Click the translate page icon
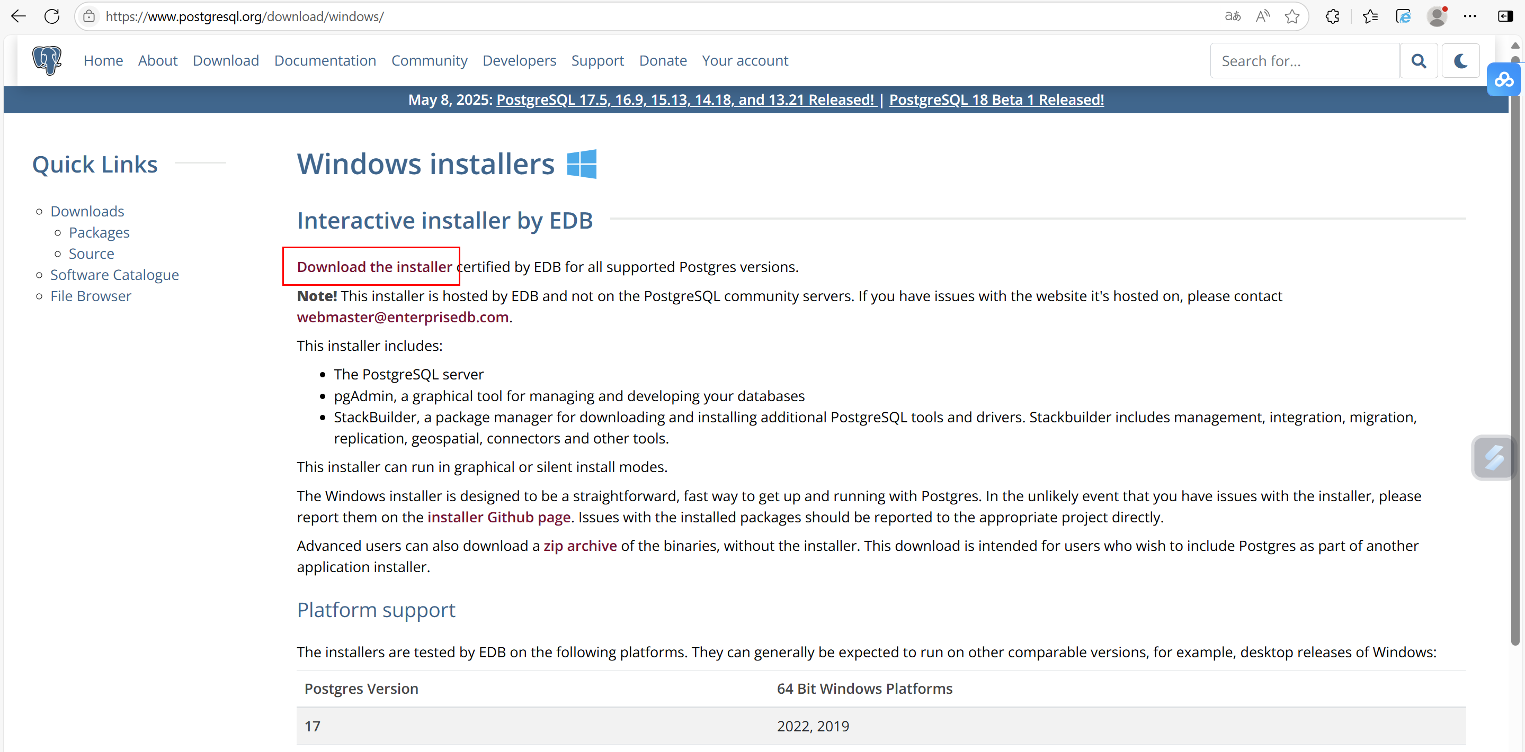This screenshot has width=1525, height=752. click(1233, 16)
